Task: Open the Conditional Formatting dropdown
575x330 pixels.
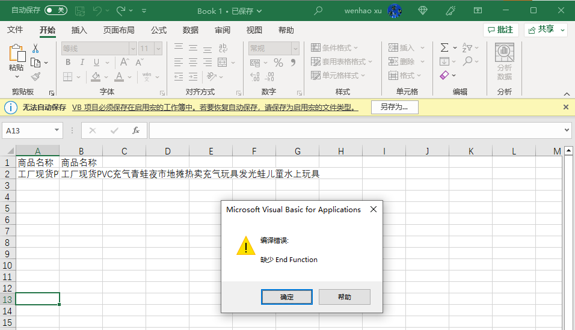Action: 334,47
